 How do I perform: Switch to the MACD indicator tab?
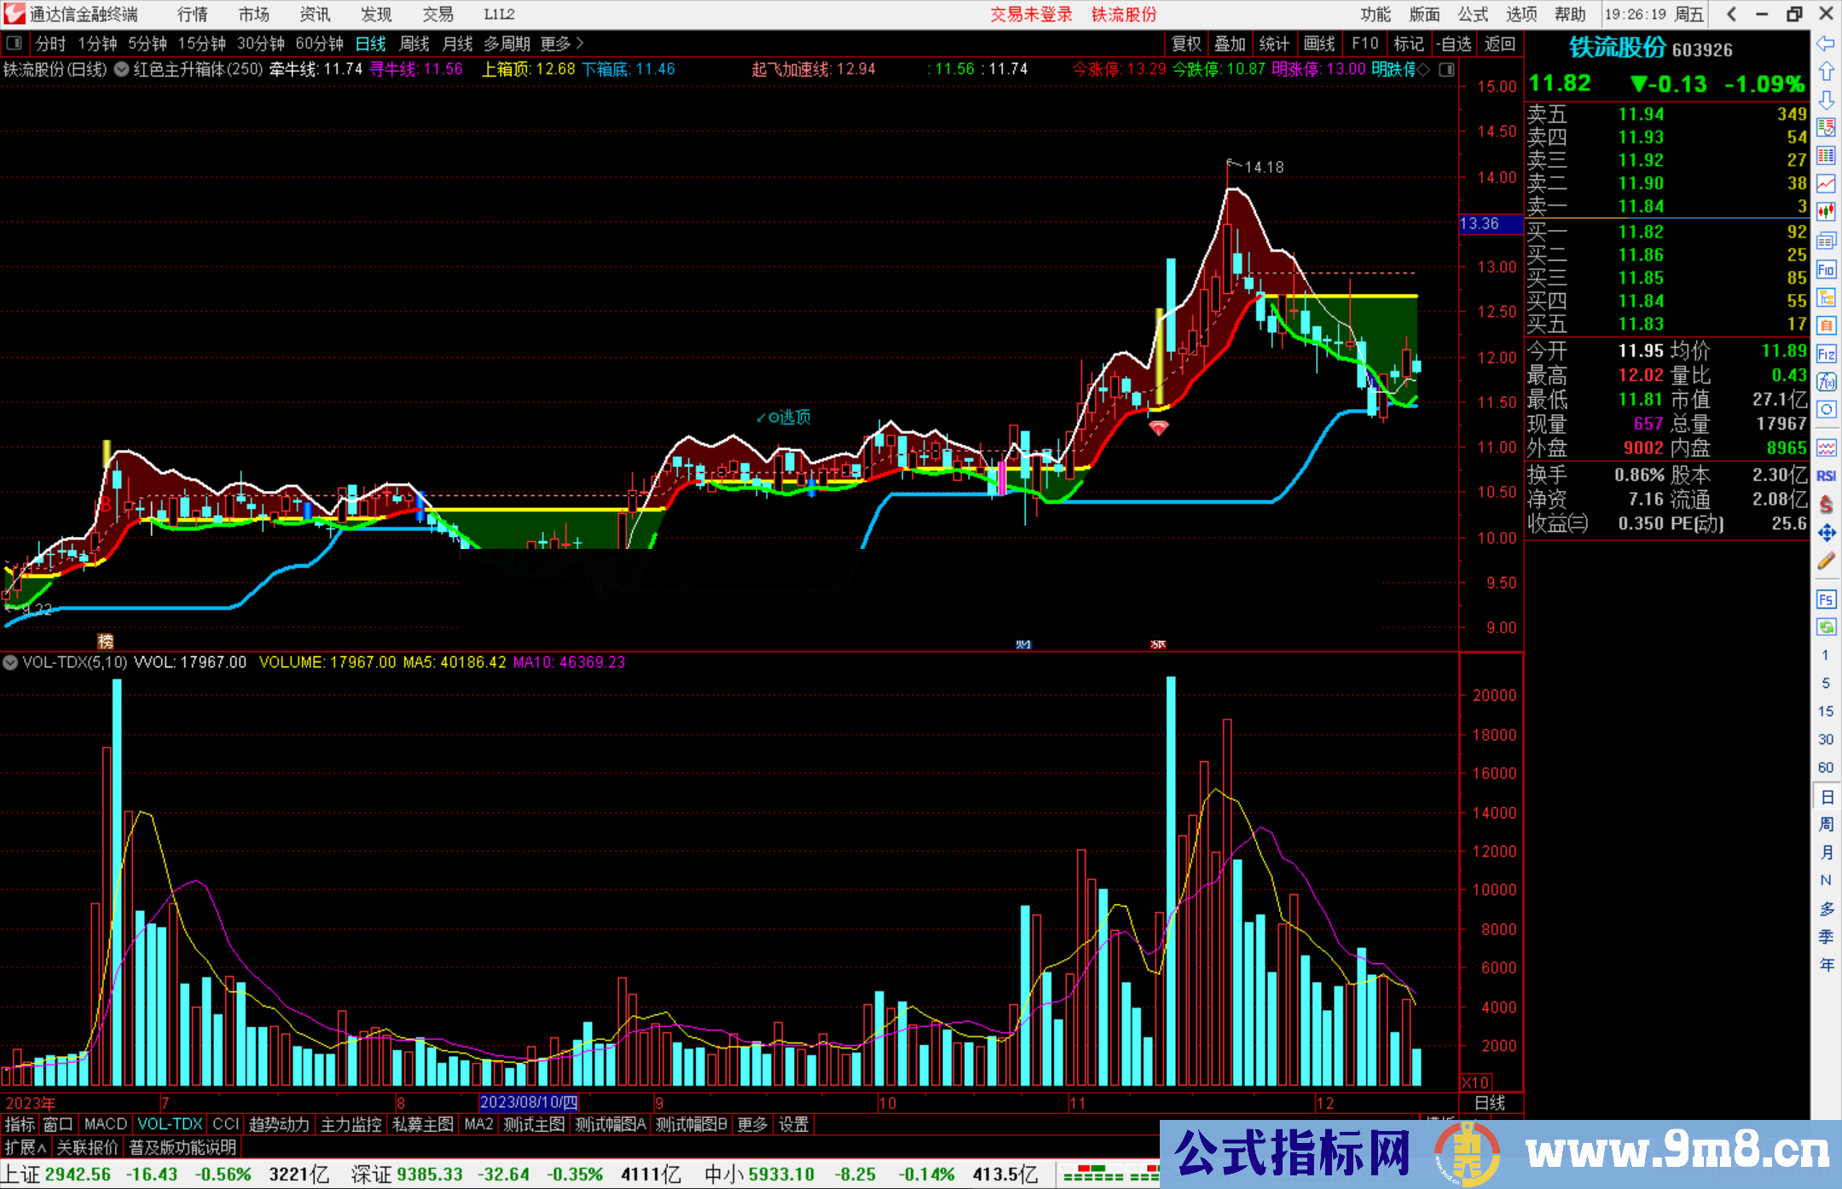105,1124
